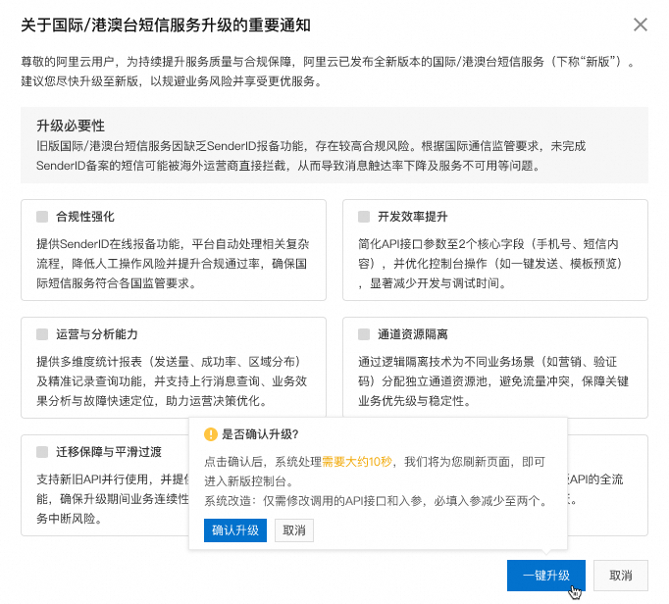The image size is (669, 604).
Task: Click the 开发效率提升 card heading
Action: tap(413, 217)
